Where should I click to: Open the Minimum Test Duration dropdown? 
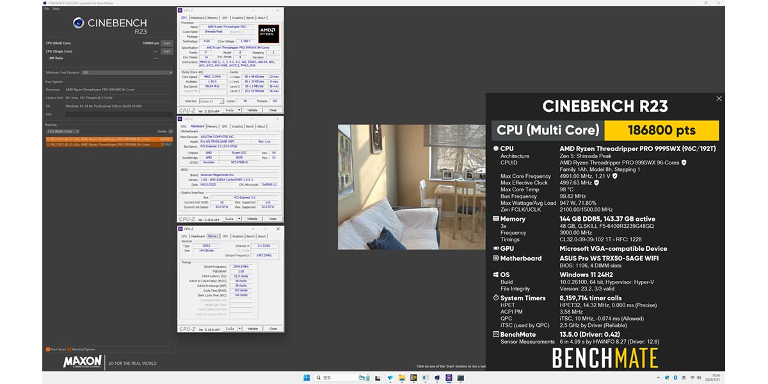pyautogui.click(x=127, y=72)
